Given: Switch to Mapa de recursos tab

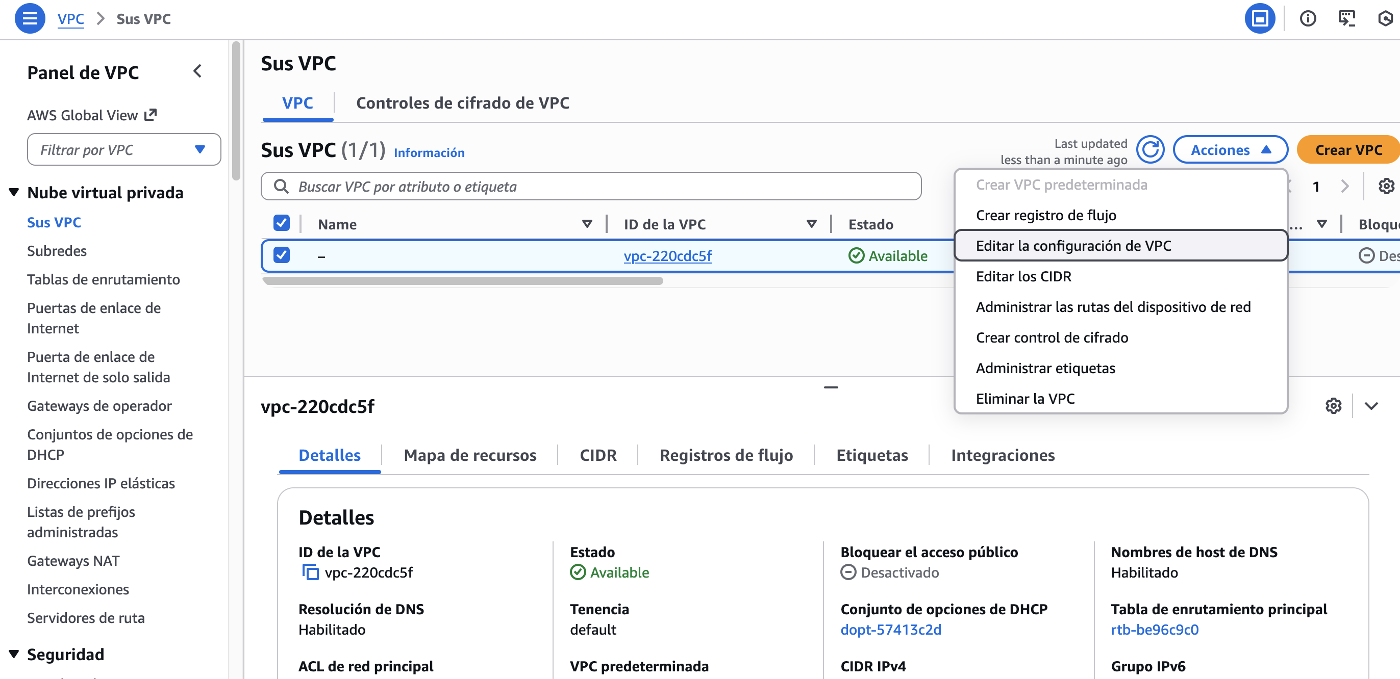Looking at the screenshot, I should (469, 455).
